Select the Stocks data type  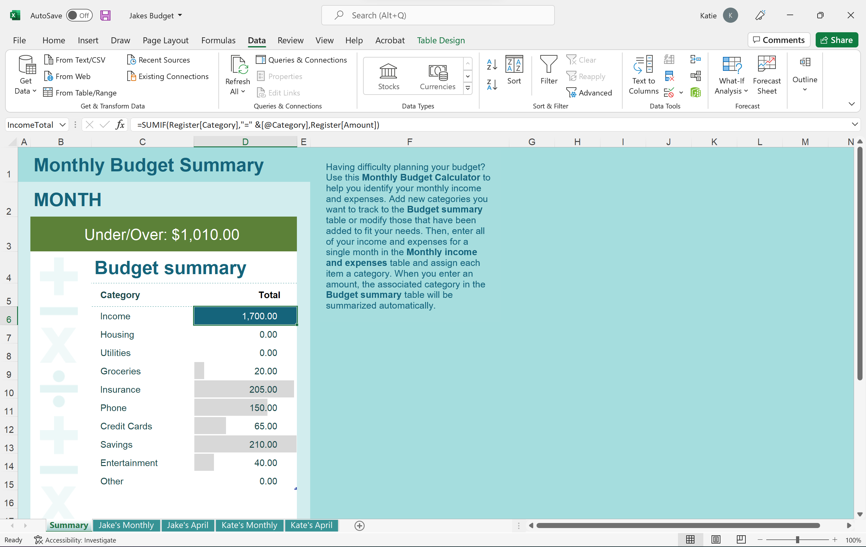[x=388, y=76]
